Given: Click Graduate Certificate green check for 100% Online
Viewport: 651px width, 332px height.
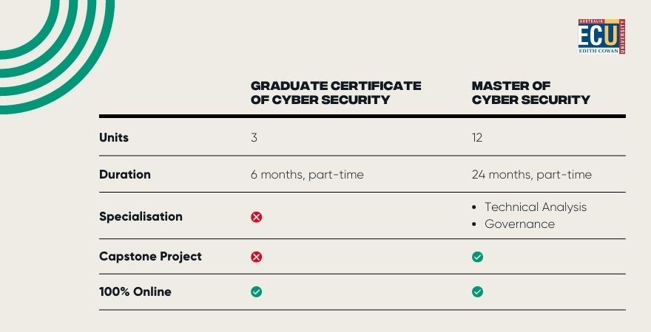Looking at the screenshot, I should coord(257,292).
